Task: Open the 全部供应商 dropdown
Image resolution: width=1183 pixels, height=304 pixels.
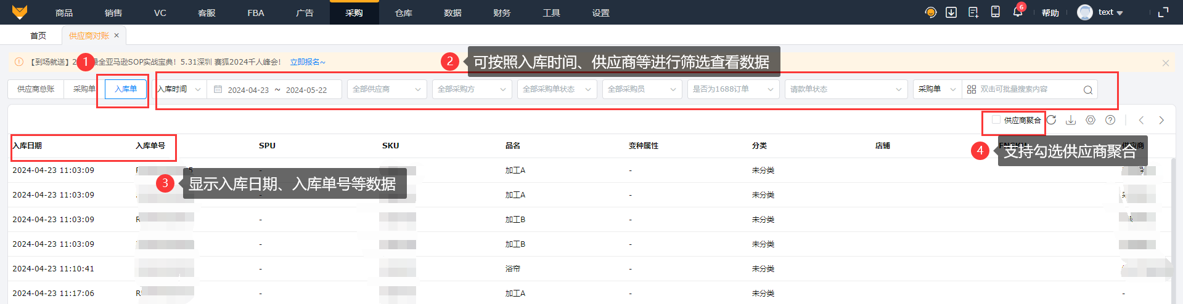Action: point(387,89)
